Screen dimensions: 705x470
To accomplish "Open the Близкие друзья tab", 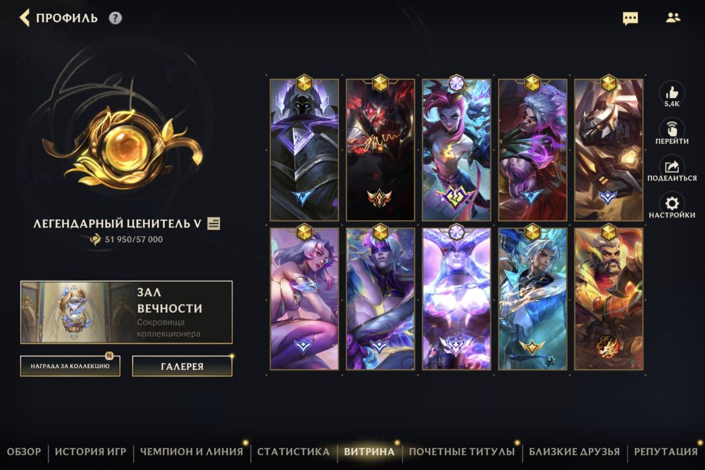I will point(574,452).
